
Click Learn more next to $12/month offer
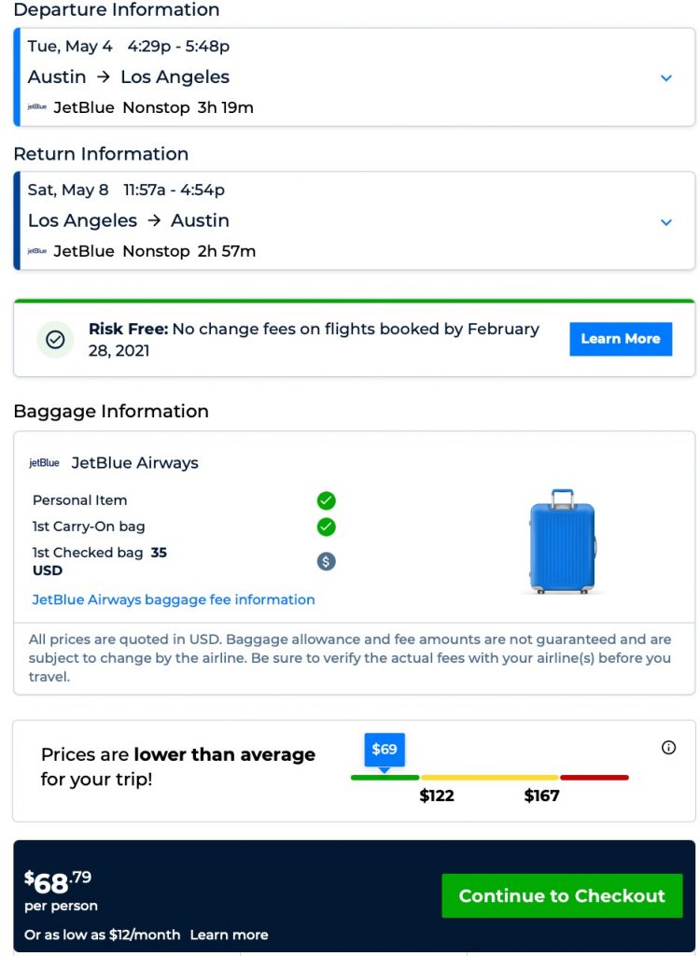pos(229,935)
